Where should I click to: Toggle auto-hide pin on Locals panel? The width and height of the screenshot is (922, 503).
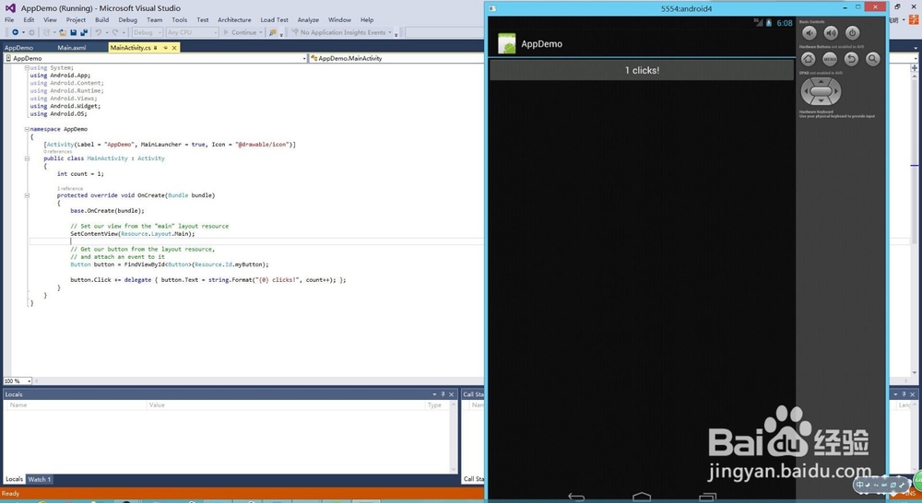coord(443,394)
